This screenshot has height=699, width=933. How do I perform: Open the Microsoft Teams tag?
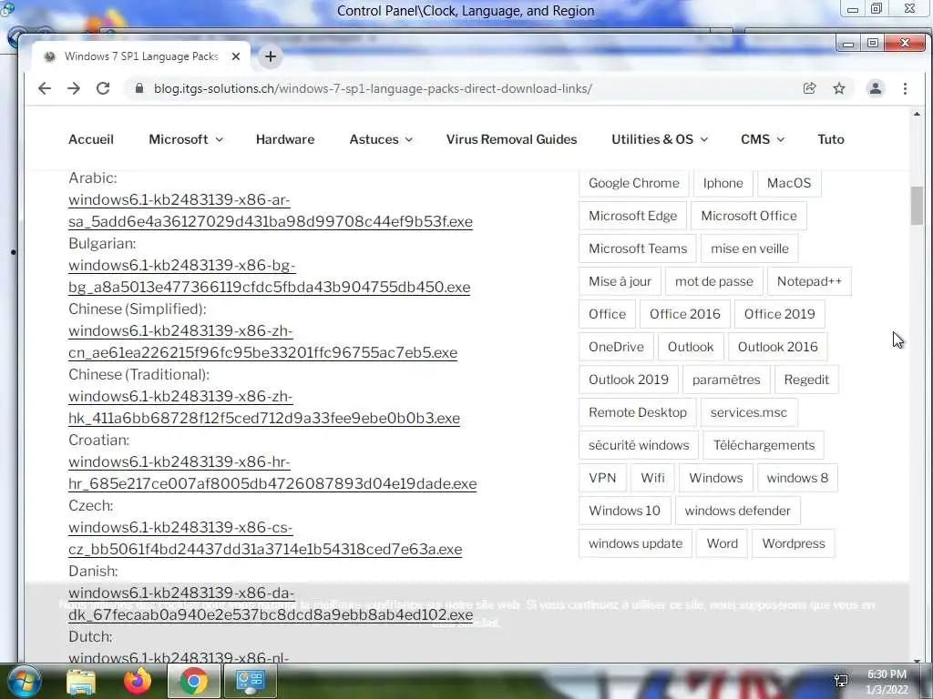point(638,248)
